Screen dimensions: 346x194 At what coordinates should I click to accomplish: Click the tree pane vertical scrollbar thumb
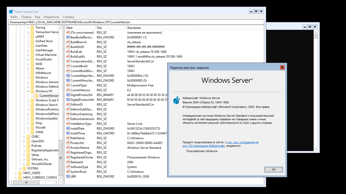click(61, 158)
